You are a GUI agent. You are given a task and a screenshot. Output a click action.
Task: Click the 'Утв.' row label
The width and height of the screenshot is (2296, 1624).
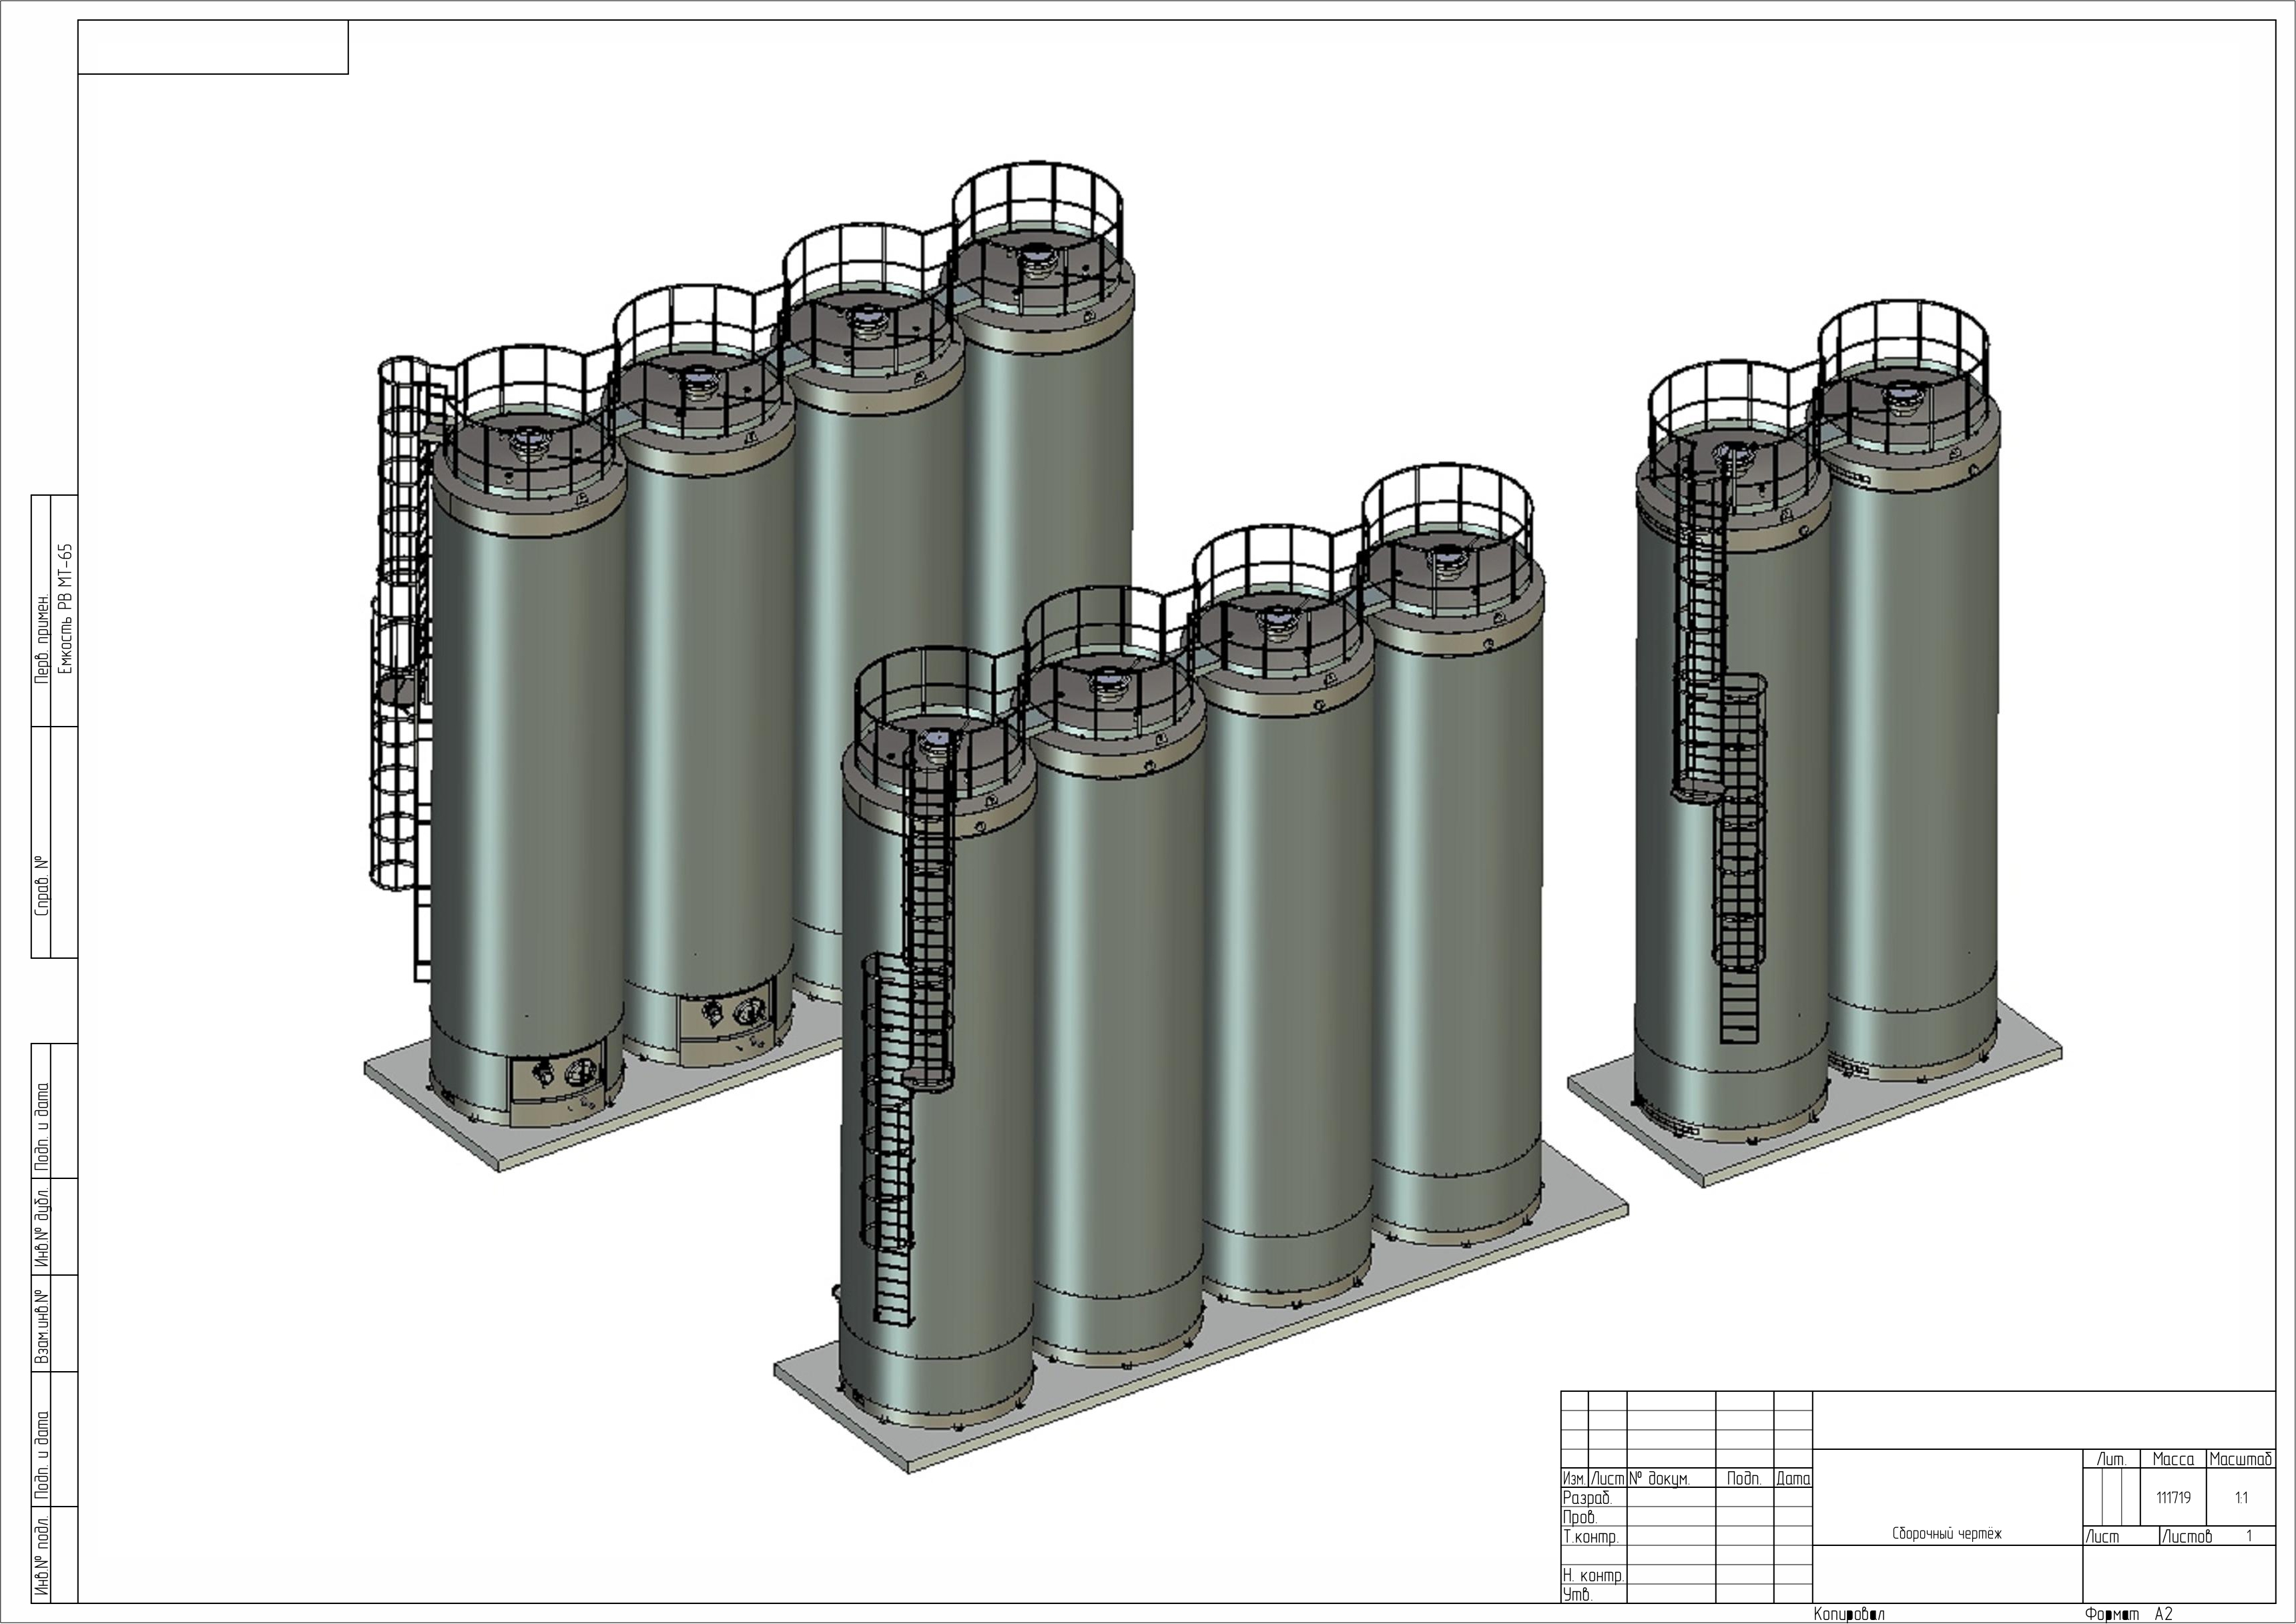[1578, 1595]
